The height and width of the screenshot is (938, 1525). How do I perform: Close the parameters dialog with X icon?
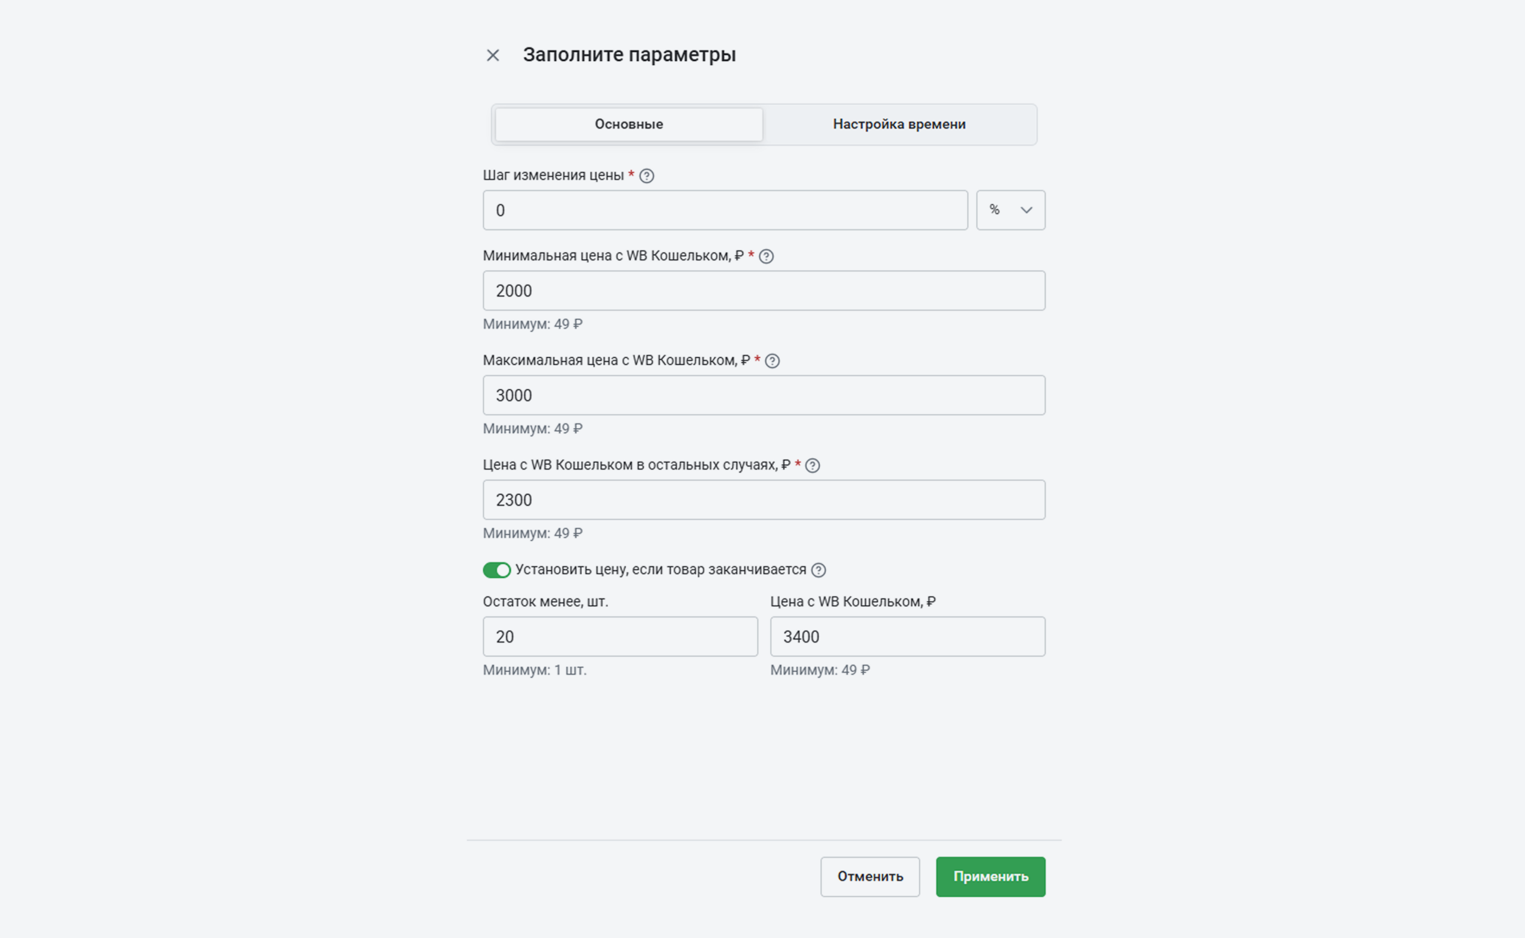(x=493, y=55)
